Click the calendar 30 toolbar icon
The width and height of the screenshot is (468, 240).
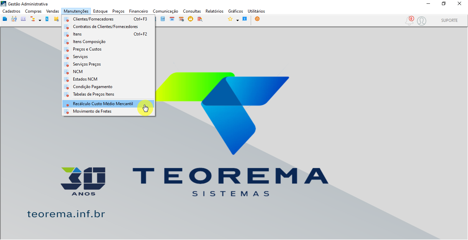click(172, 19)
